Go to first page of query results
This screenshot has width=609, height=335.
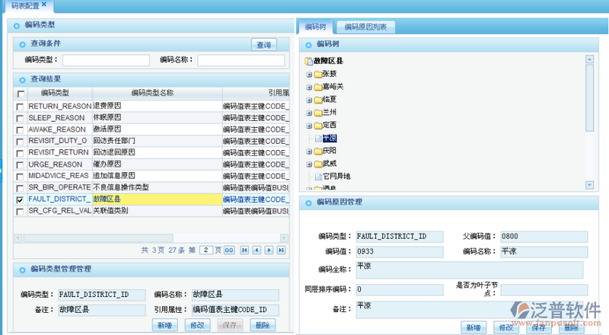(244, 250)
